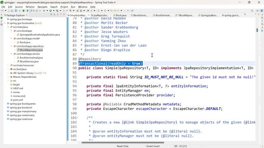This screenshot has height=148, width=264.
Task: Collapse the com.bookapp.repository package
Action: tap(11, 46)
